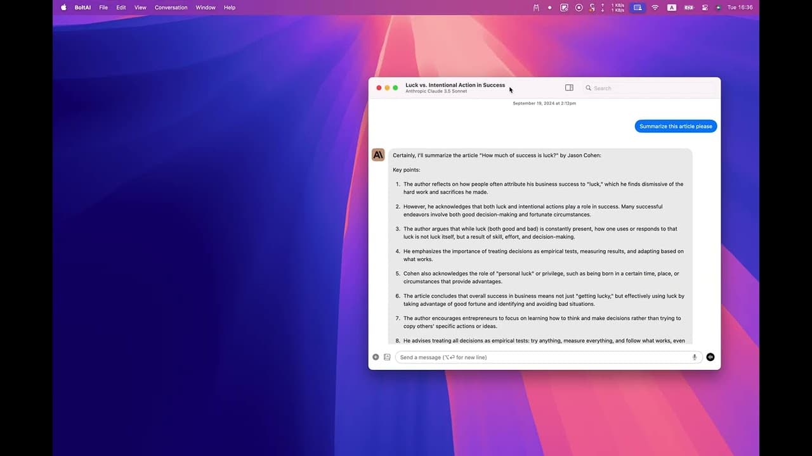Screen dimensions: 812x456
Task: Toggle the sidebar panel icon in title bar
Action: point(569,88)
